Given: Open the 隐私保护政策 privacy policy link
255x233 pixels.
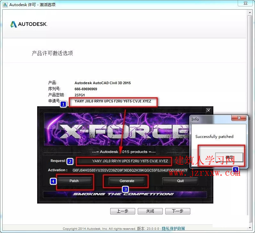Looking at the screenshot, I should pos(173,229).
